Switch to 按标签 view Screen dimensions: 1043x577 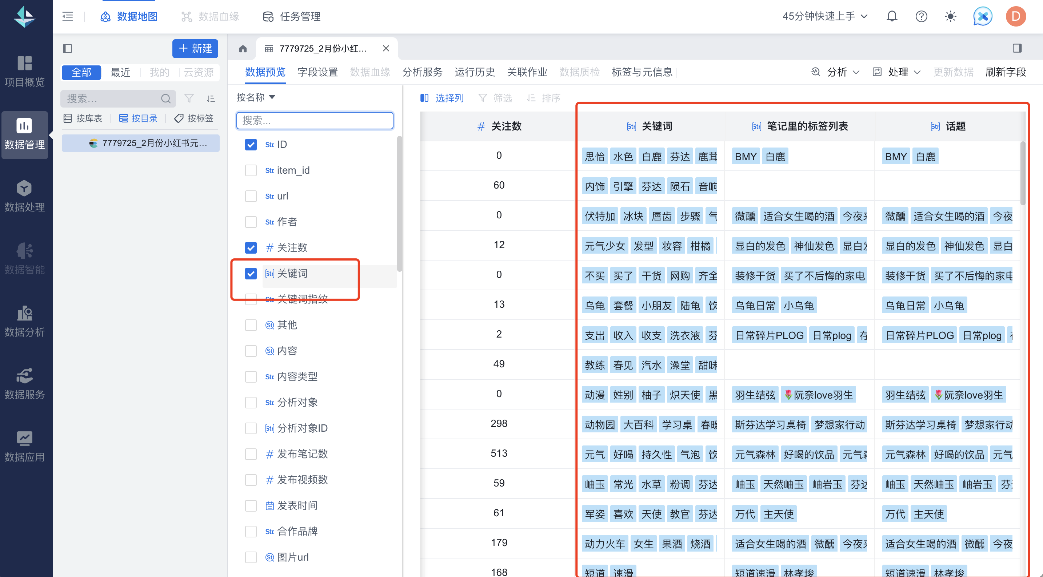[x=194, y=118]
